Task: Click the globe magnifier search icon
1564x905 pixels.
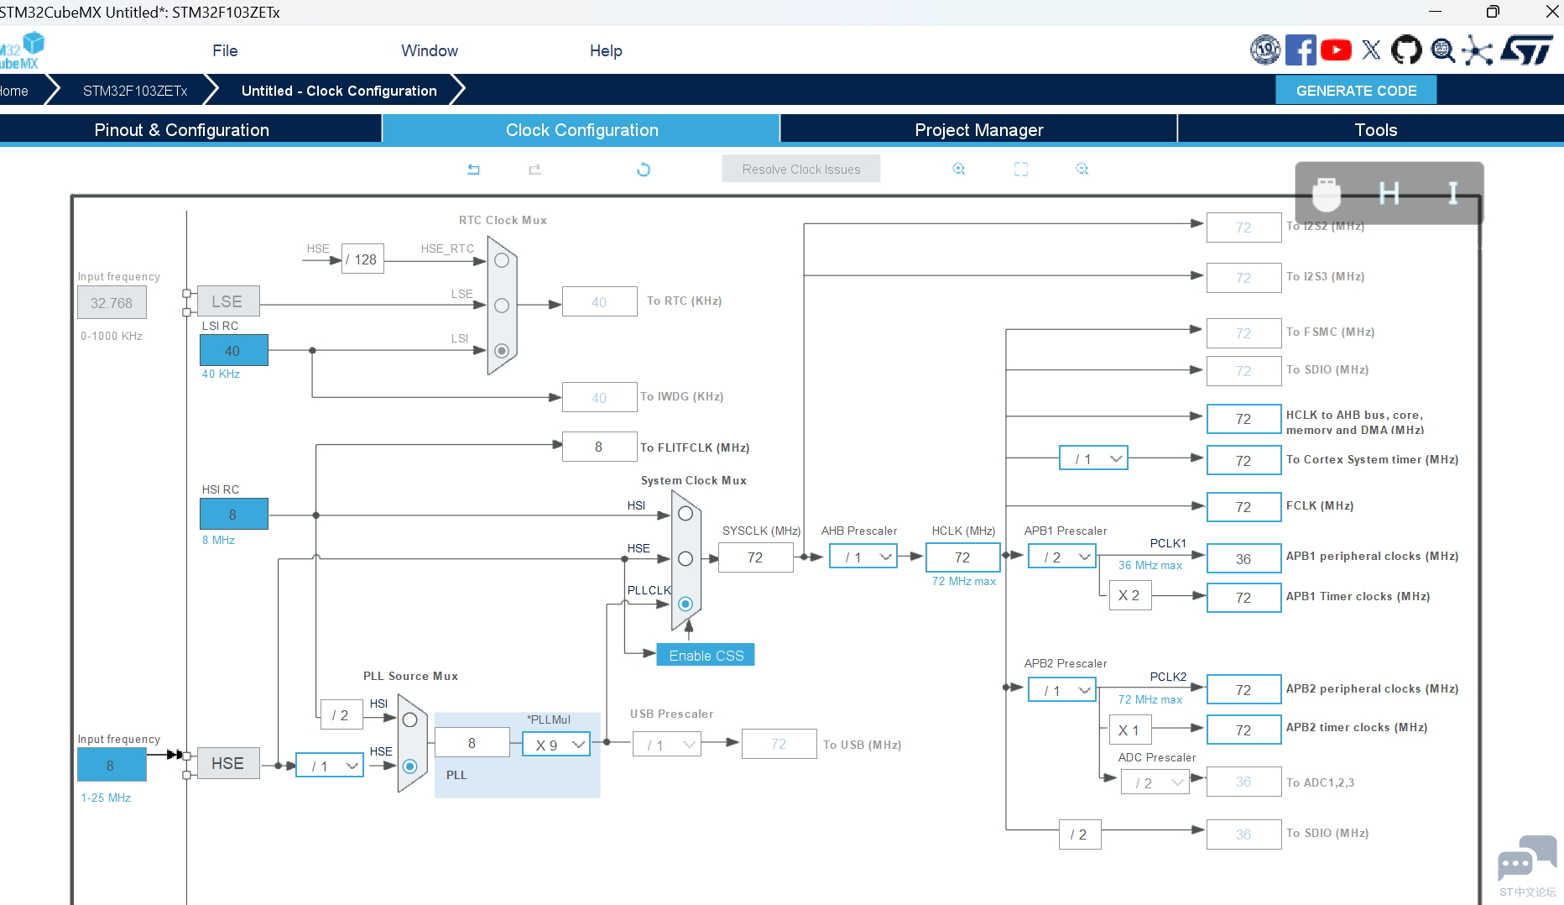Action: pyautogui.click(x=1442, y=50)
